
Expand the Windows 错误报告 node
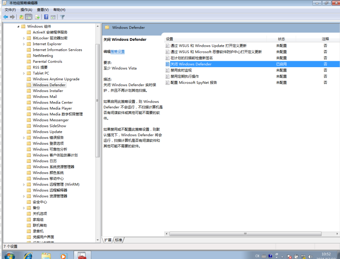pos(24,138)
